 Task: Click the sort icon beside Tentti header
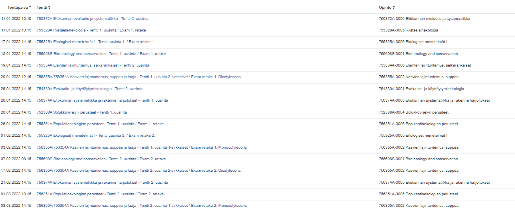coord(49,8)
